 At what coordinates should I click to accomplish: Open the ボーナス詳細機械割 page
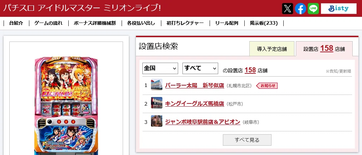coord(95,23)
